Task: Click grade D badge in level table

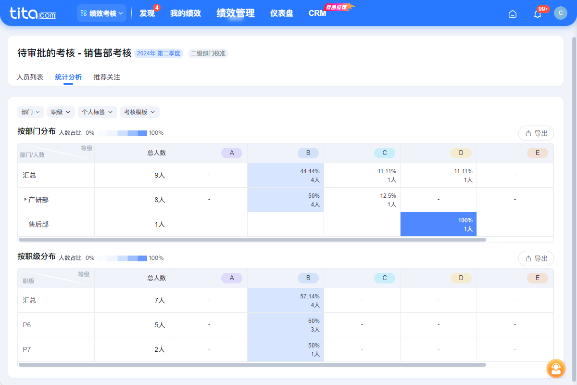Action: [461, 278]
